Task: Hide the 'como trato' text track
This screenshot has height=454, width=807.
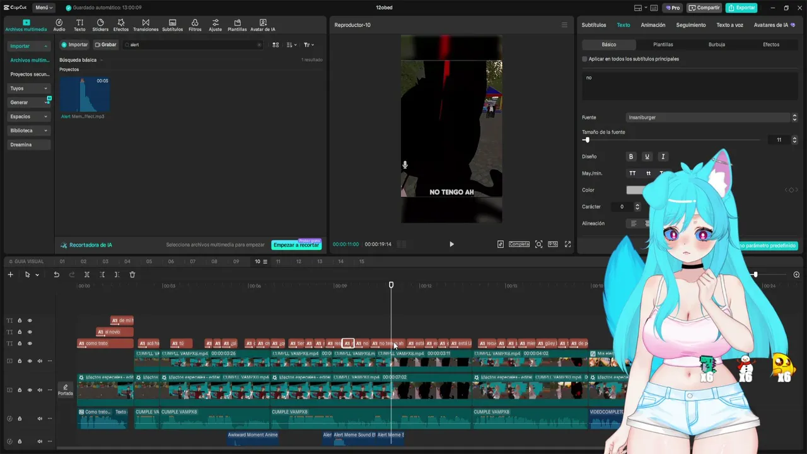Action: coord(30,343)
